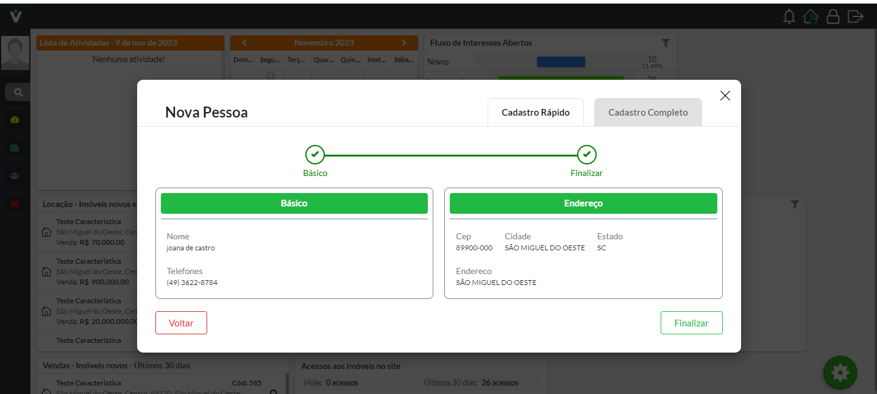This screenshot has width=877, height=394.
Task: Select the Cadastro Rápido tab
Action: pyautogui.click(x=535, y=113)
